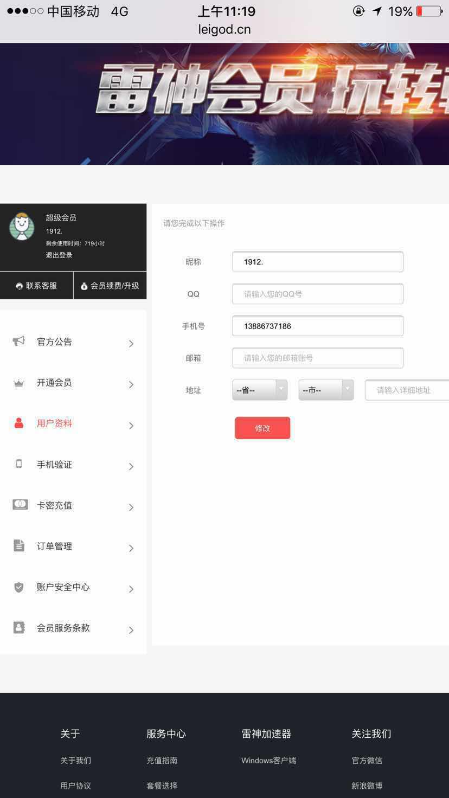Tap the location arrow in status bar
Viewport: 449px width, 798px height.
377,11
